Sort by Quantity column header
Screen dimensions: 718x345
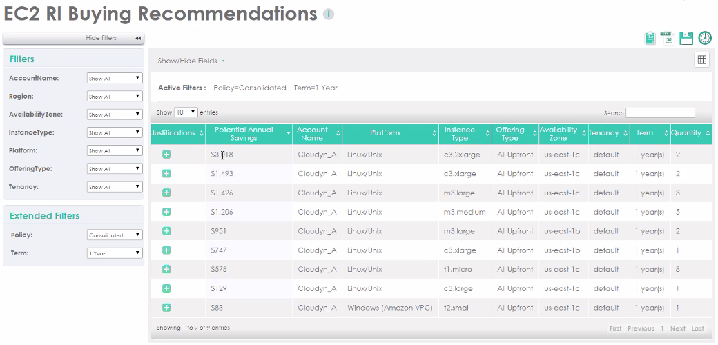(x=691, y=134)
